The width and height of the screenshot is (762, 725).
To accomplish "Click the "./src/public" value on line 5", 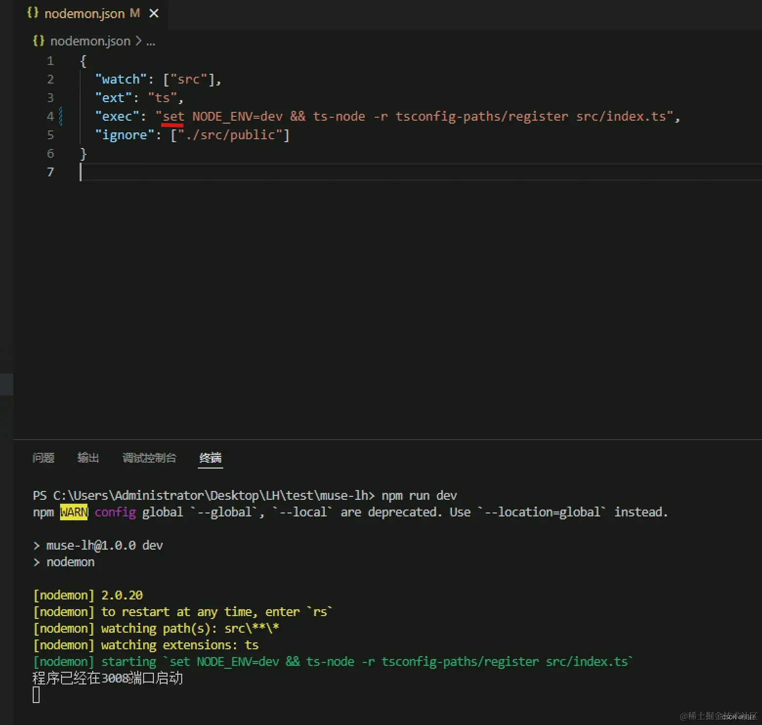I will (x=230, y=135).
